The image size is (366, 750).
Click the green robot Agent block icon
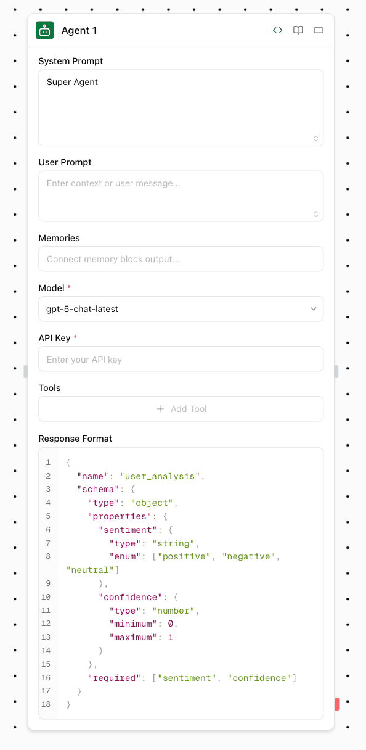tap(44, 30)
